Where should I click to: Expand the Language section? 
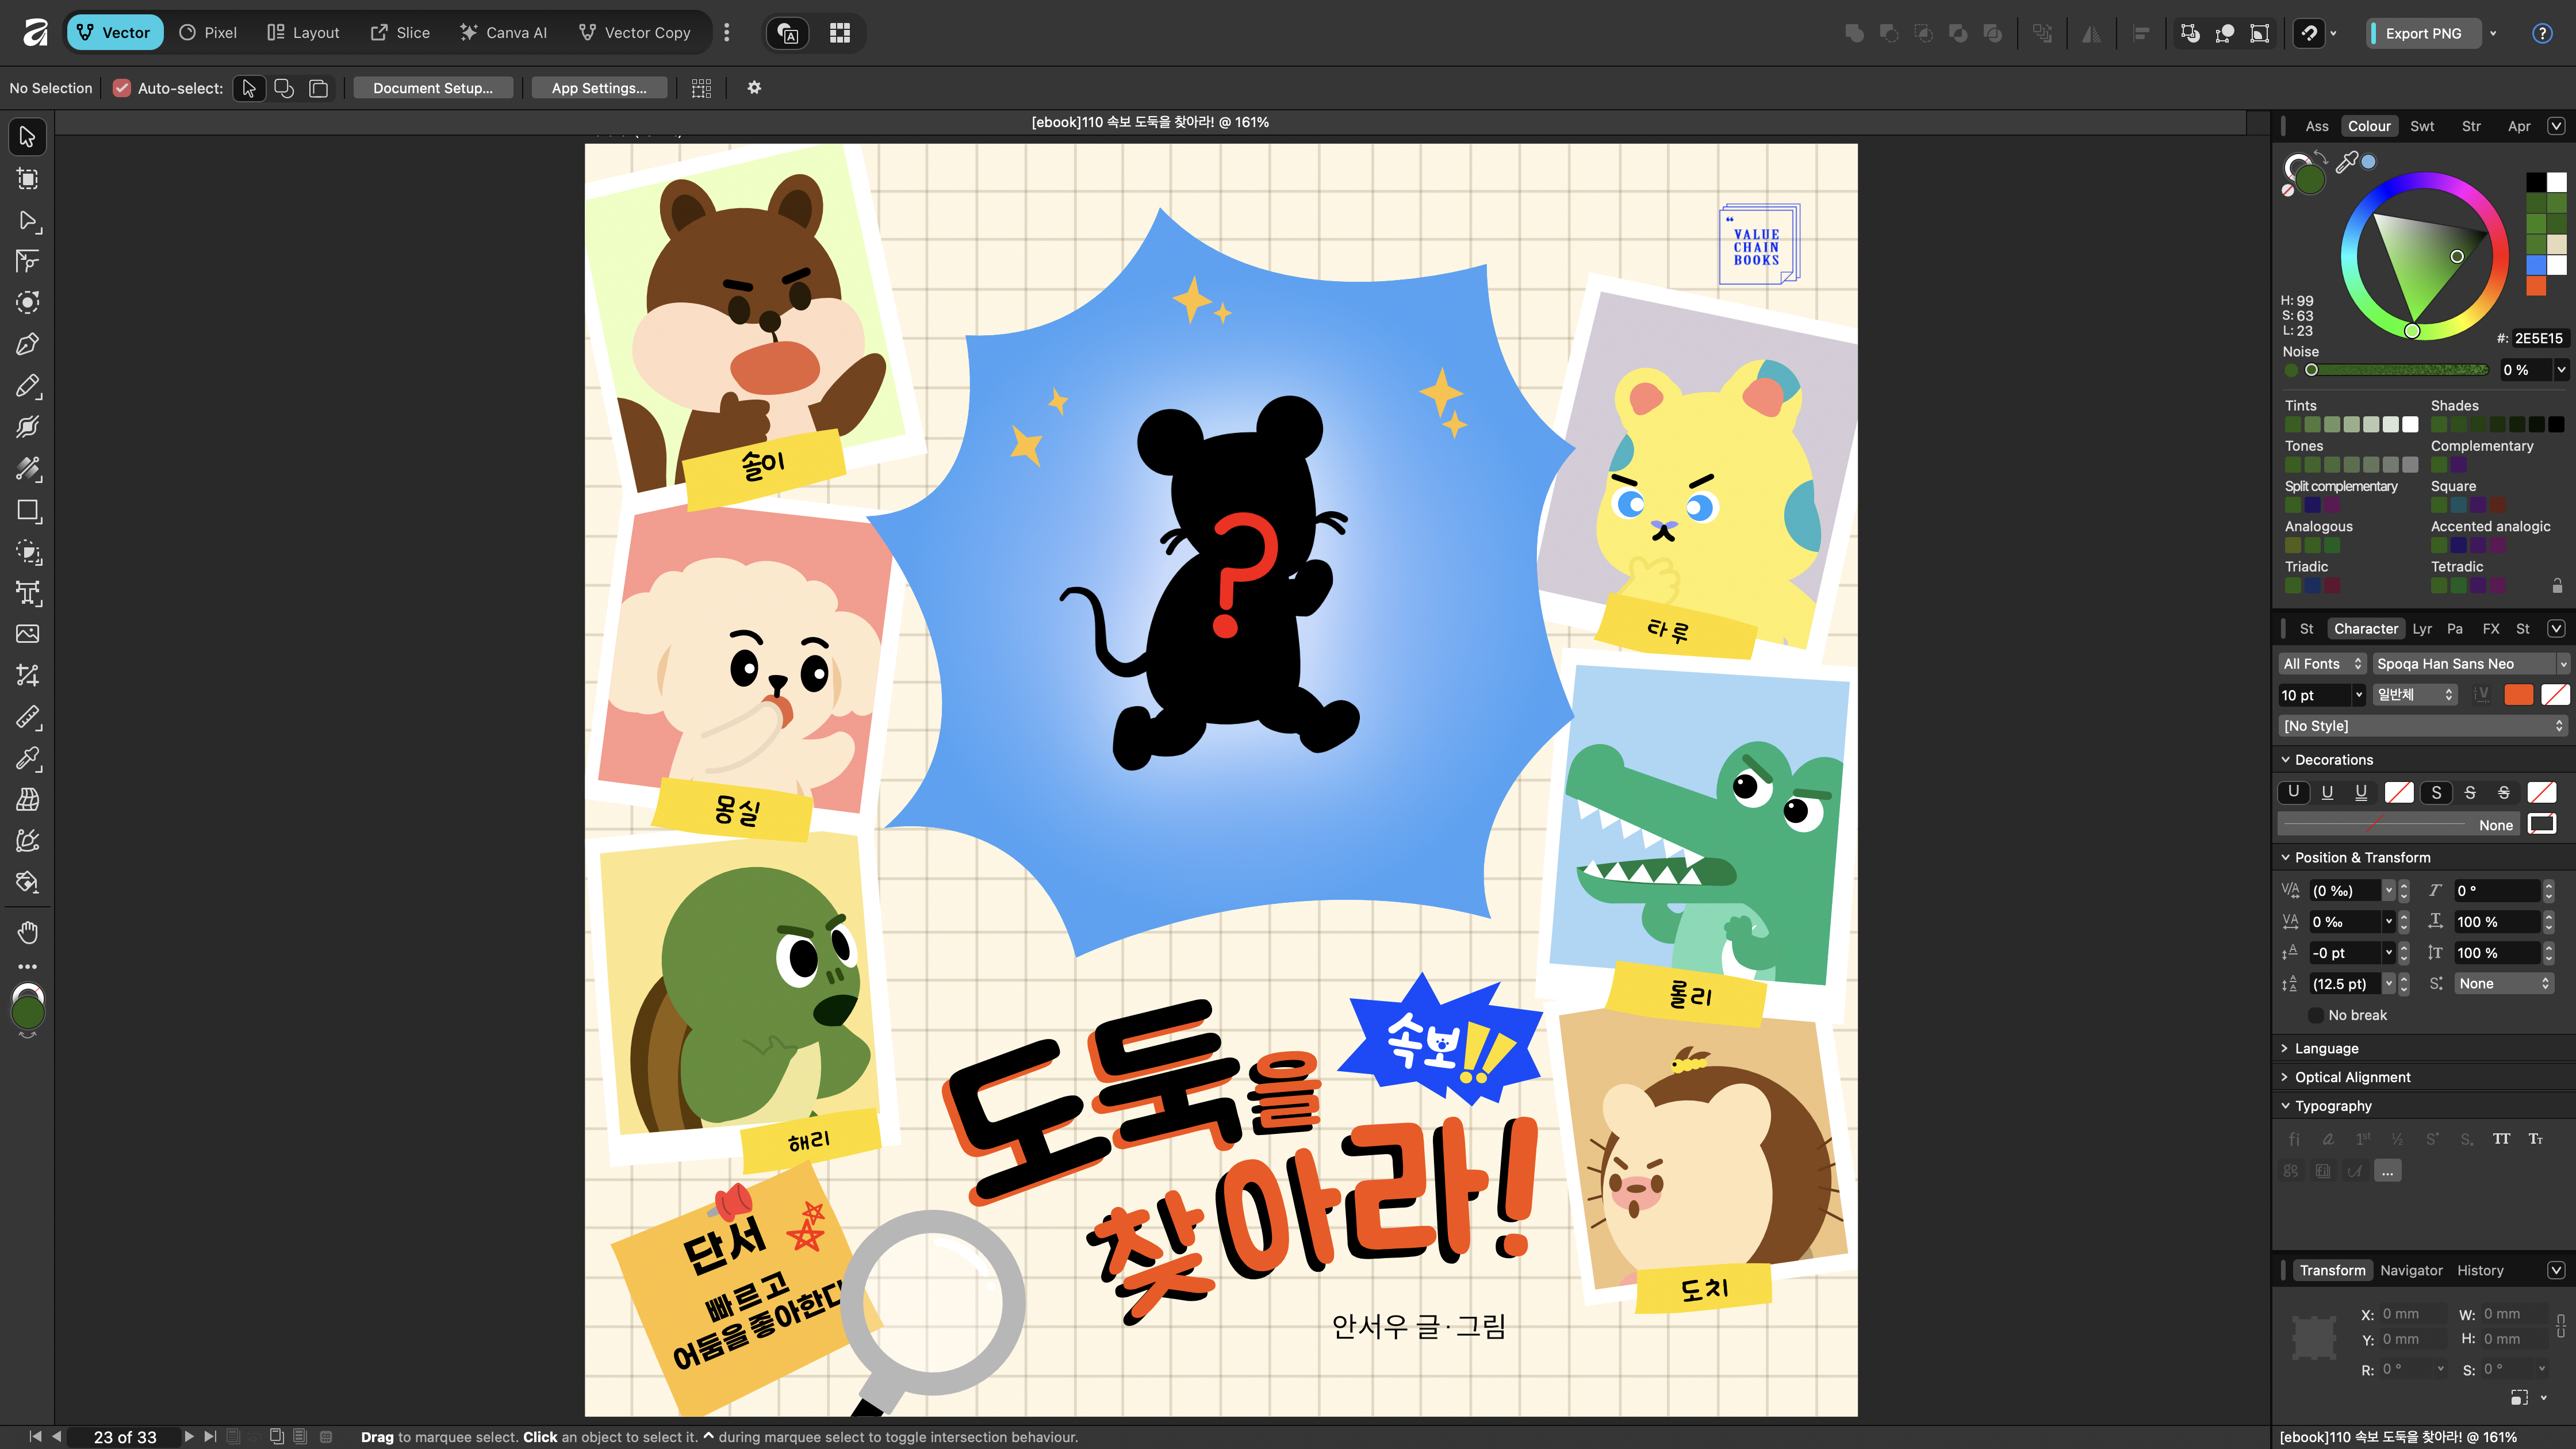2285,1048
